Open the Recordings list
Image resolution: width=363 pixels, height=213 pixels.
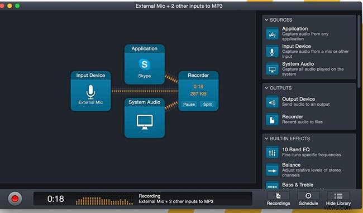pos(278,199)
